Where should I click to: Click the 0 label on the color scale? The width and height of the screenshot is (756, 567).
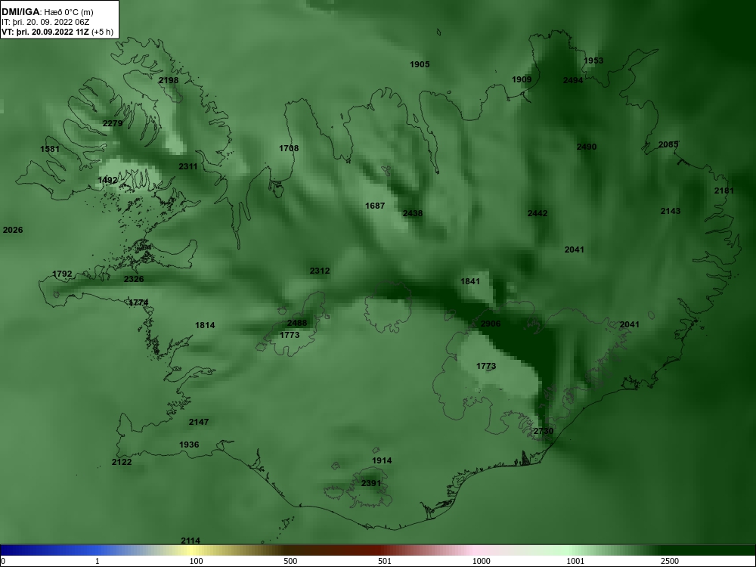coord(2,561)
